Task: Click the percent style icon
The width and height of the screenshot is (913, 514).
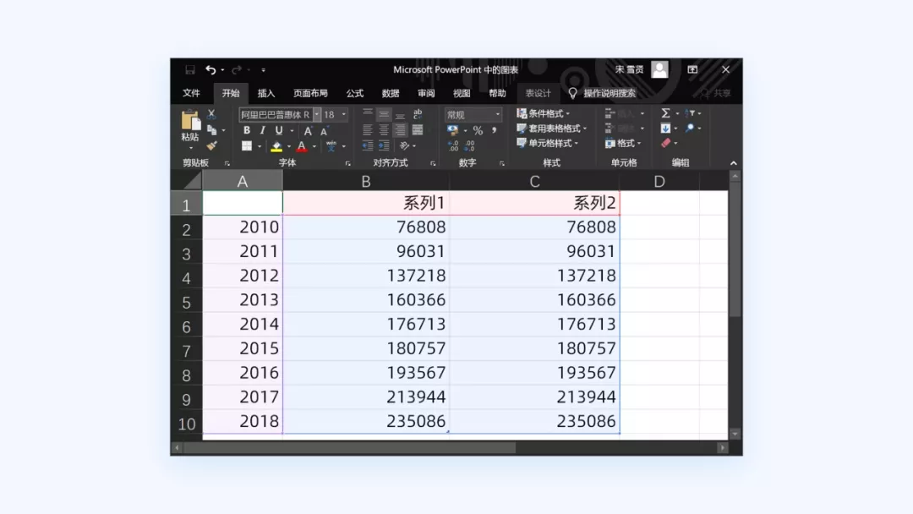Action: coord(478,130)
